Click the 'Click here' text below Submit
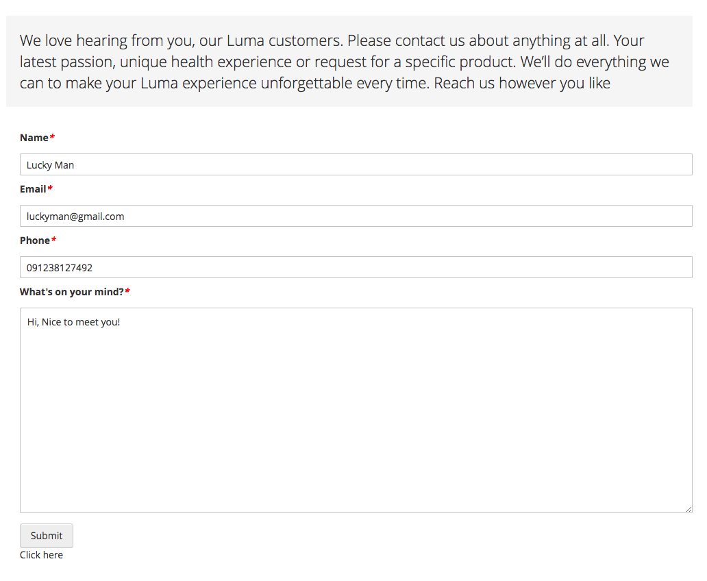Image resolution: width=707 pixels, height=581 pixels. [x=42, y=555]
